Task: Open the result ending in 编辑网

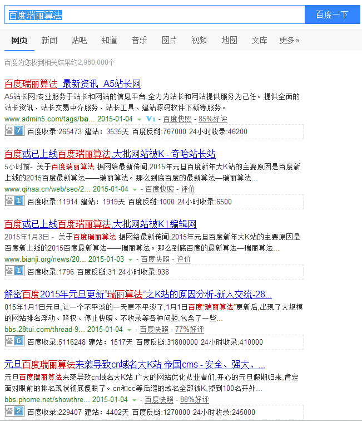Action: pyautogui.click(x=101, y=224)
